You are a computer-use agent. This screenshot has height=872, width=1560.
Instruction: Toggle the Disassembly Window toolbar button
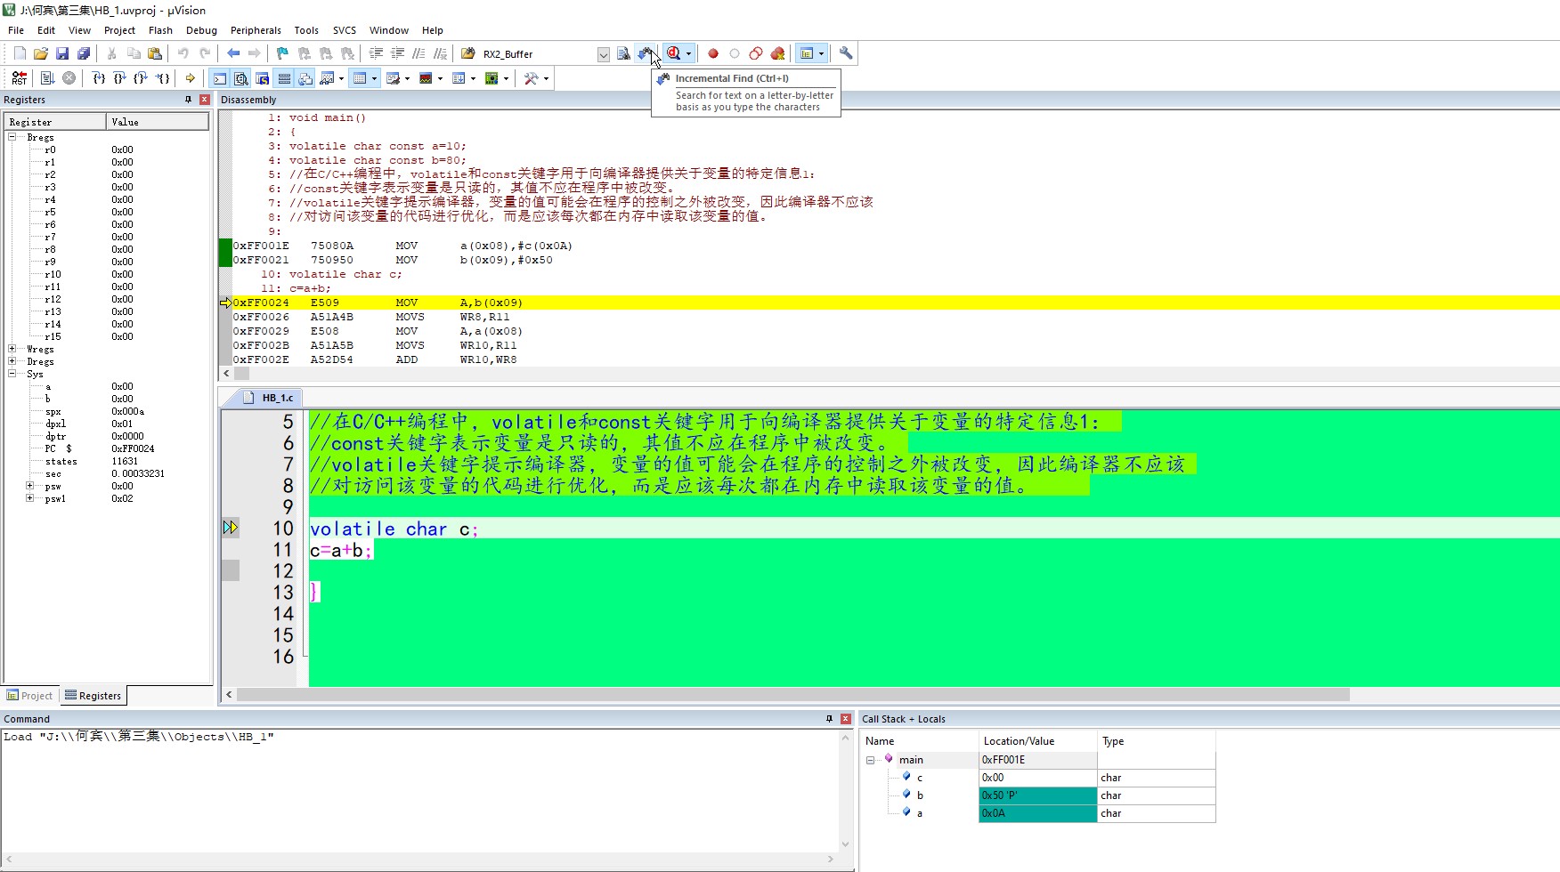point(240,78)
